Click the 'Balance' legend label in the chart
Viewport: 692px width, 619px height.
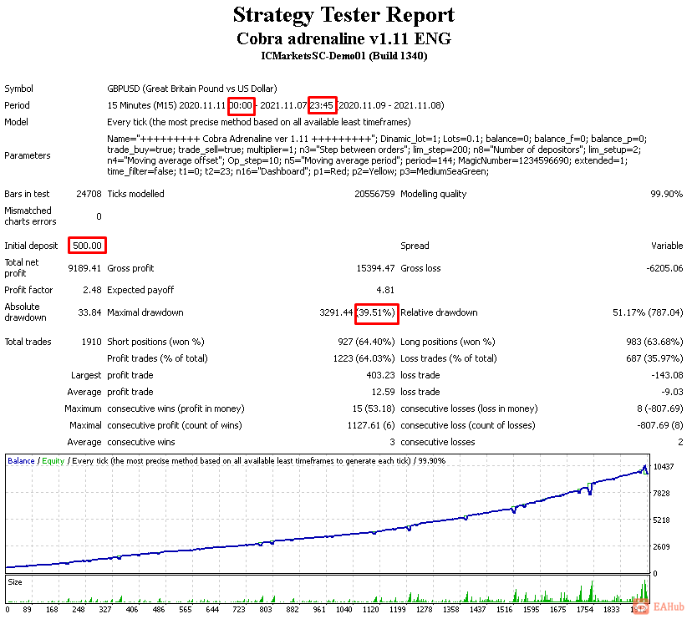coord(21,461)
